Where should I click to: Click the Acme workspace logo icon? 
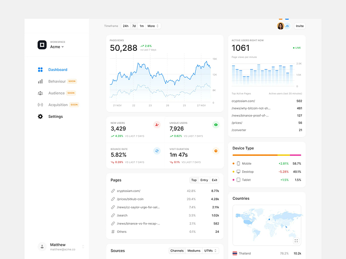(42, 45)
